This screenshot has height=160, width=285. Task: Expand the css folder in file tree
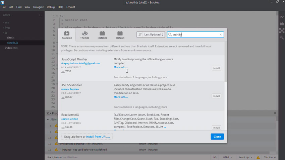(7, 23)
